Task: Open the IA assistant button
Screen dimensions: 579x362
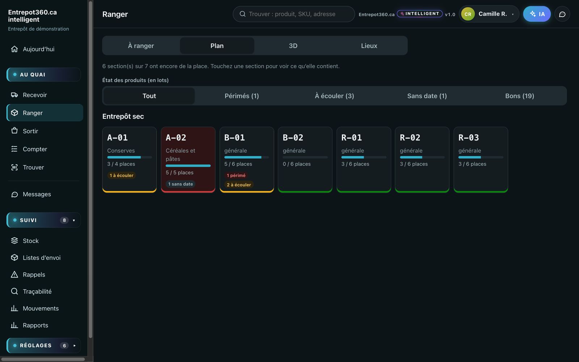Action: (537, 14)
